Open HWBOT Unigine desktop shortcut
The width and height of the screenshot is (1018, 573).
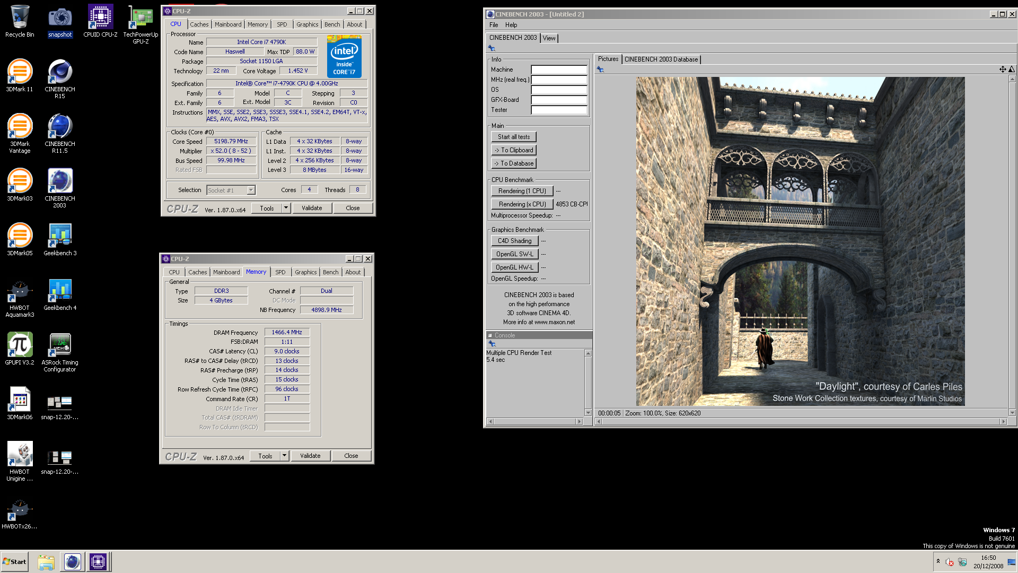tap(20, 461)
